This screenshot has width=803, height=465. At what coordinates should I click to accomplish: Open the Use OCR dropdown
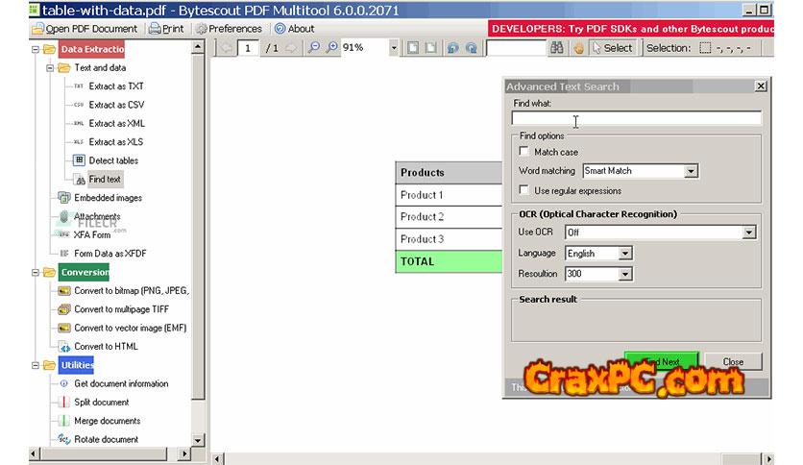(748, 232)
